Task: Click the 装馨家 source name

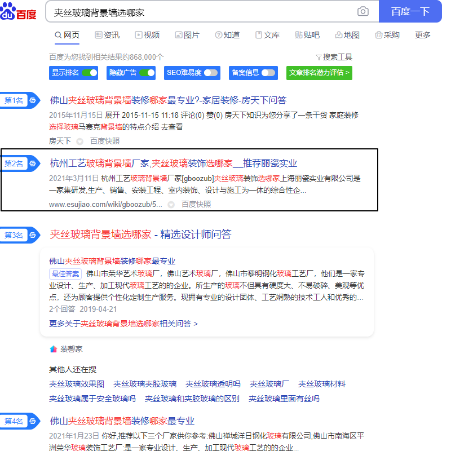Action: (x=72, y=349)
